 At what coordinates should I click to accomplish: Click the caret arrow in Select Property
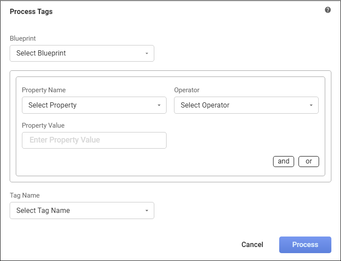tap(159, 105)
